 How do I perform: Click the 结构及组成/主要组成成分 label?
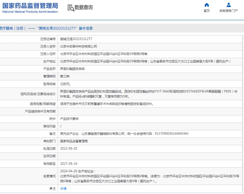(38, 94)
